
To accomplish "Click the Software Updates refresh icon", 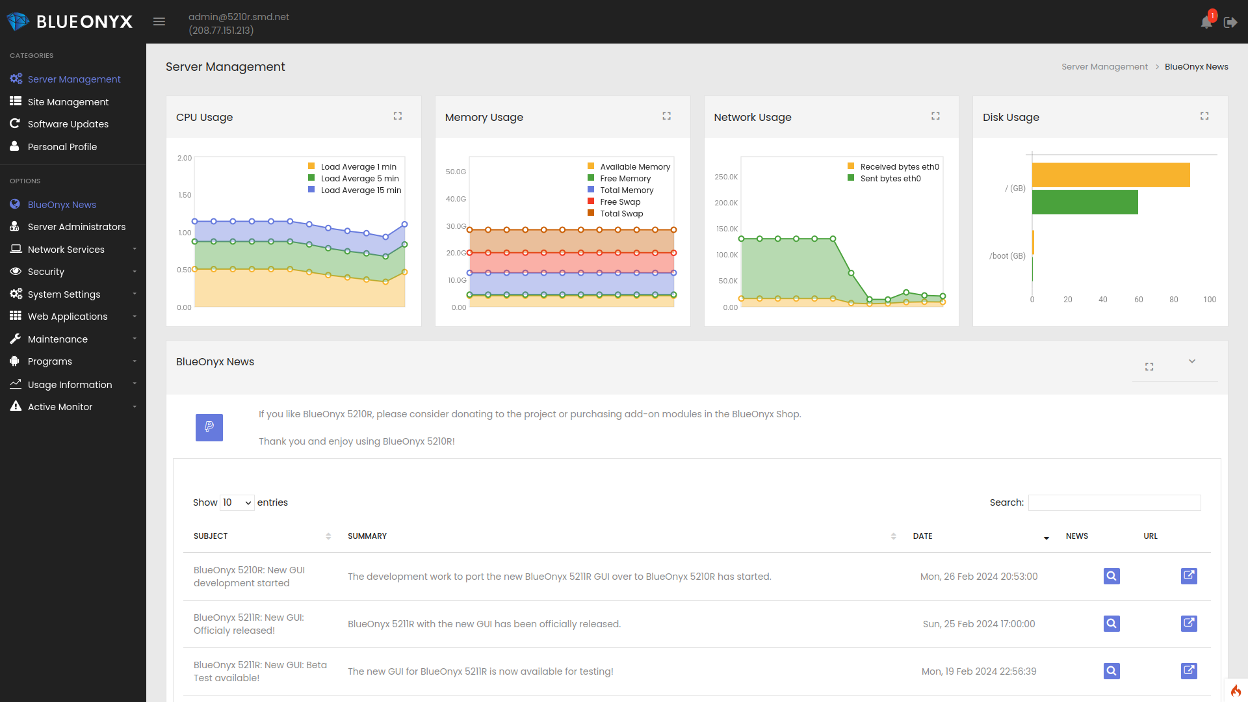I will (x=15, y=123).
